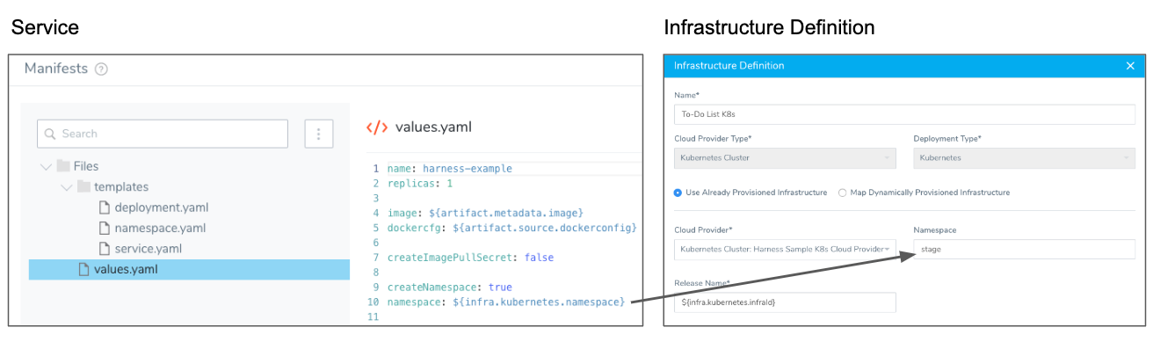This screenshot has width=1153, height=342.
Task: Collapse the Files tree chevron
Action: (46, 166)
